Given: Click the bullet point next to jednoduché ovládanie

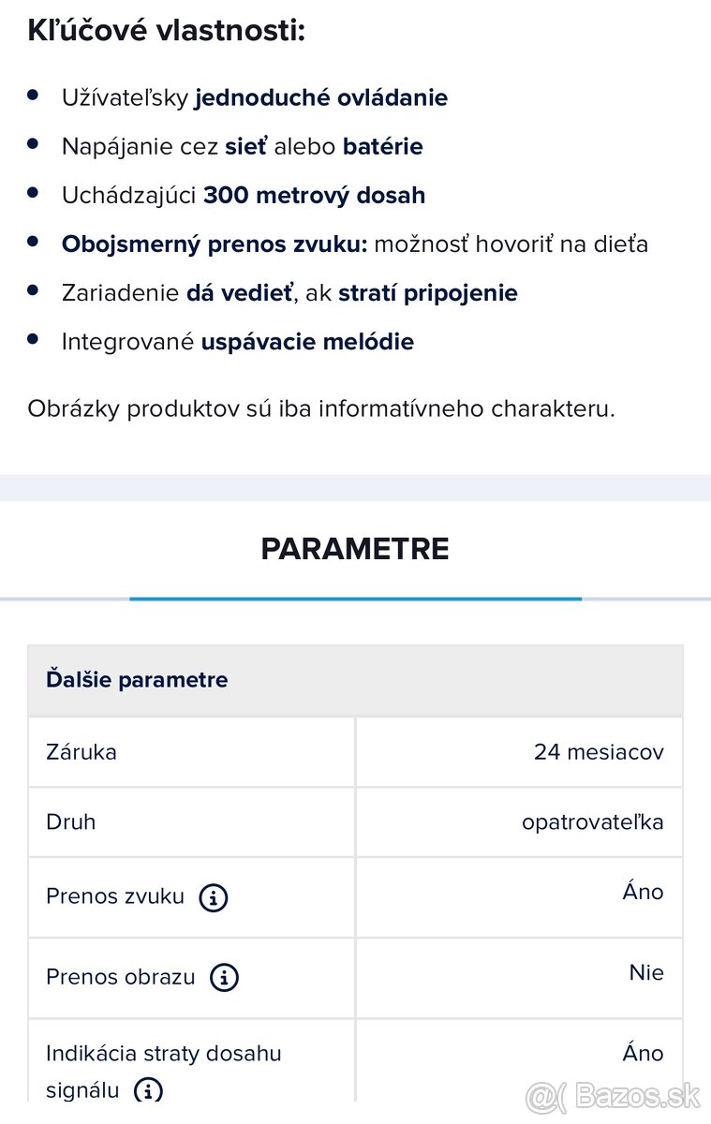Looking at the screenshot, I should click(36, 95).
